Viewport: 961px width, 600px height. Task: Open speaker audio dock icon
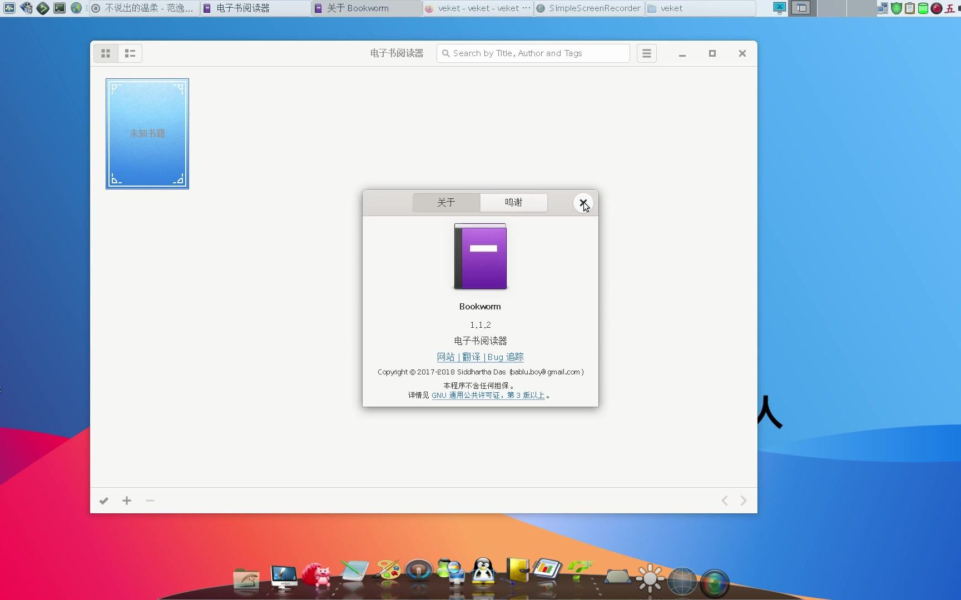tap(419, 571)
